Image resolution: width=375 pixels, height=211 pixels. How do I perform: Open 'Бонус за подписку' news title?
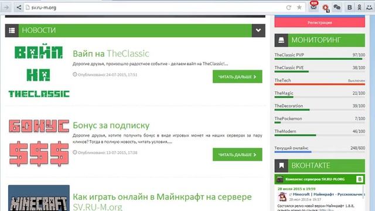111,125
